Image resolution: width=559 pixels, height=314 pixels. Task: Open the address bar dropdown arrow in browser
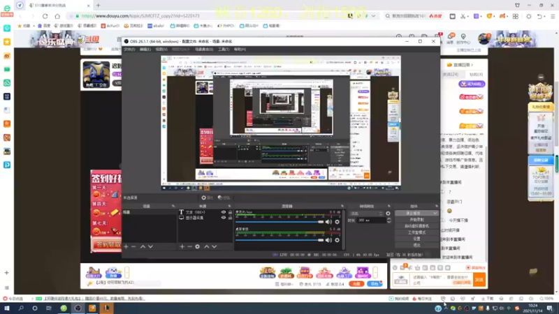click(x=373, y=16)
